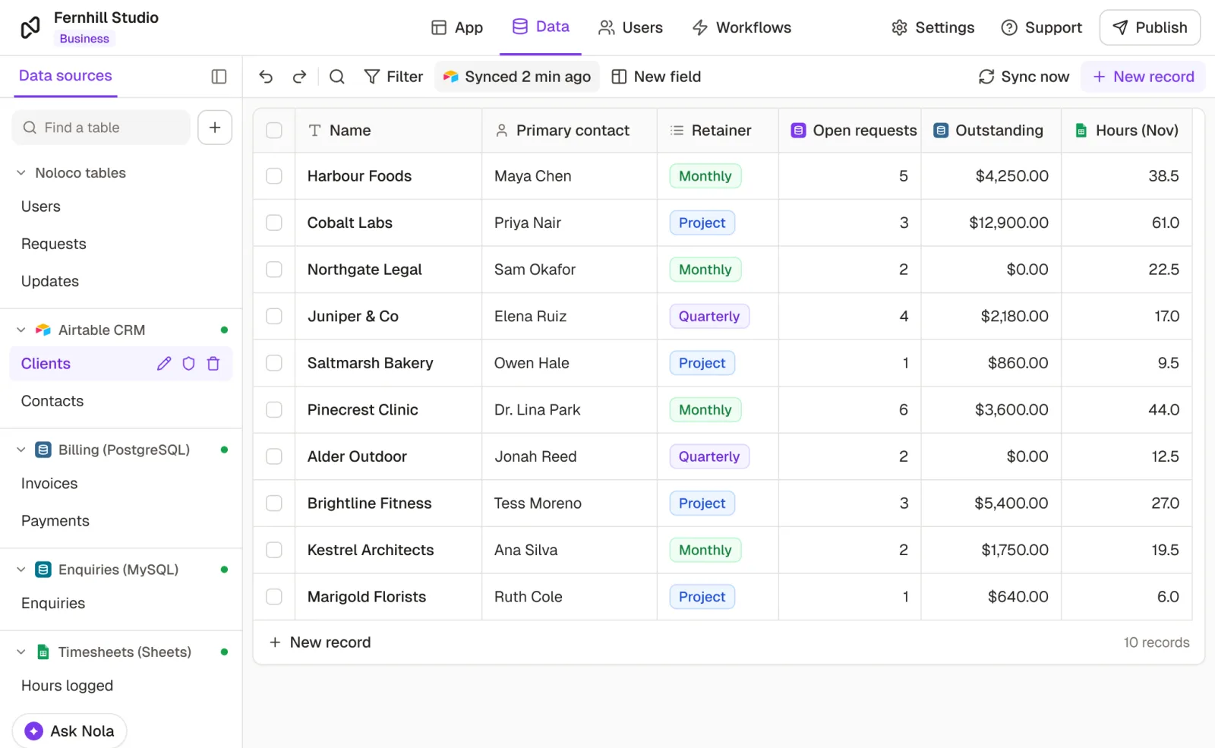The width and height of the screenshot is (1215, 748).
Task: Select the Data sources tab
Action: coord(65,76)
